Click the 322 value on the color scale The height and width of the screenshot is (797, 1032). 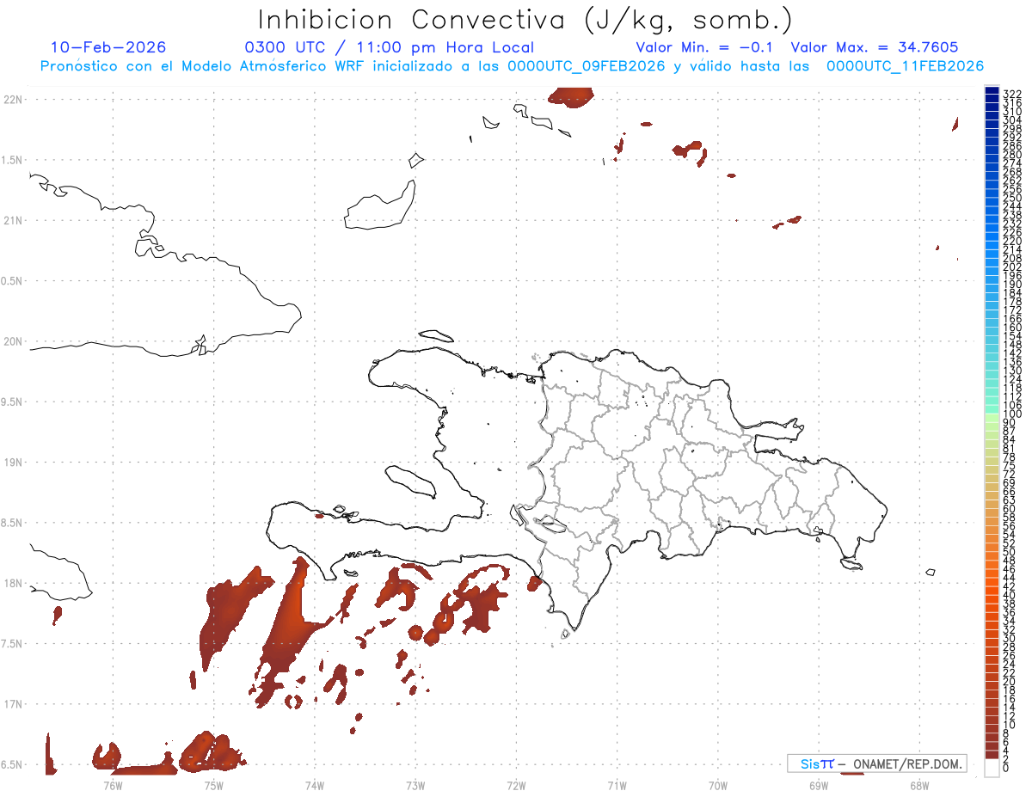pyautogui.click(x=1012, y=93)
